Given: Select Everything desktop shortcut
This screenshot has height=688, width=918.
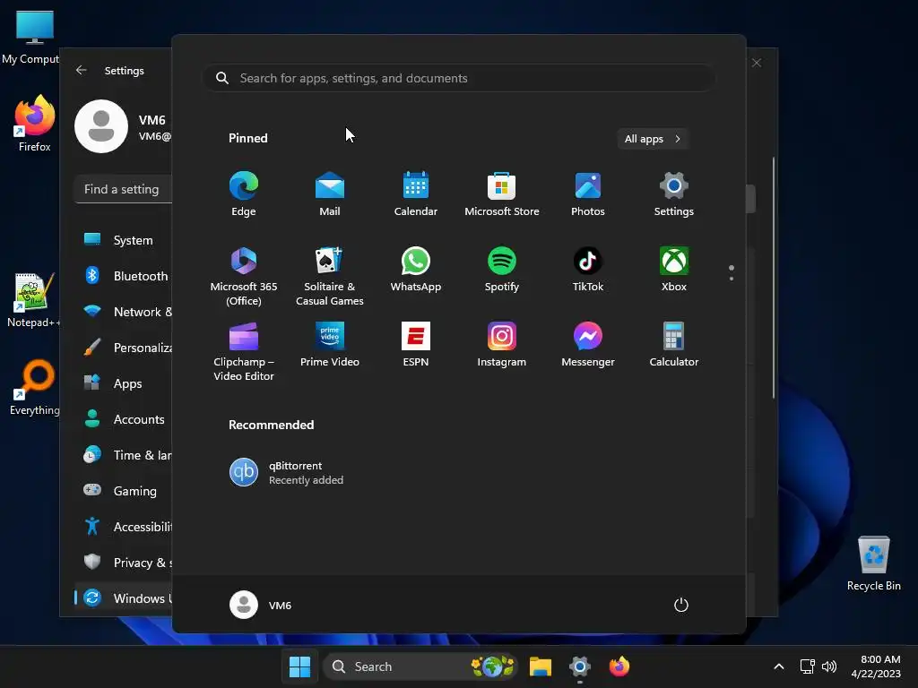Looking at the screenshot, I should pos(35,388).
